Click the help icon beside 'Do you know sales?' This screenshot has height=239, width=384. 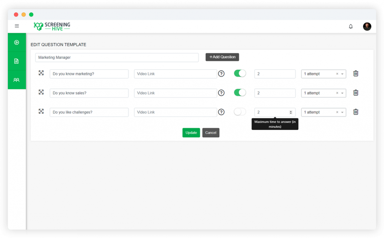(x=221, y=93)
